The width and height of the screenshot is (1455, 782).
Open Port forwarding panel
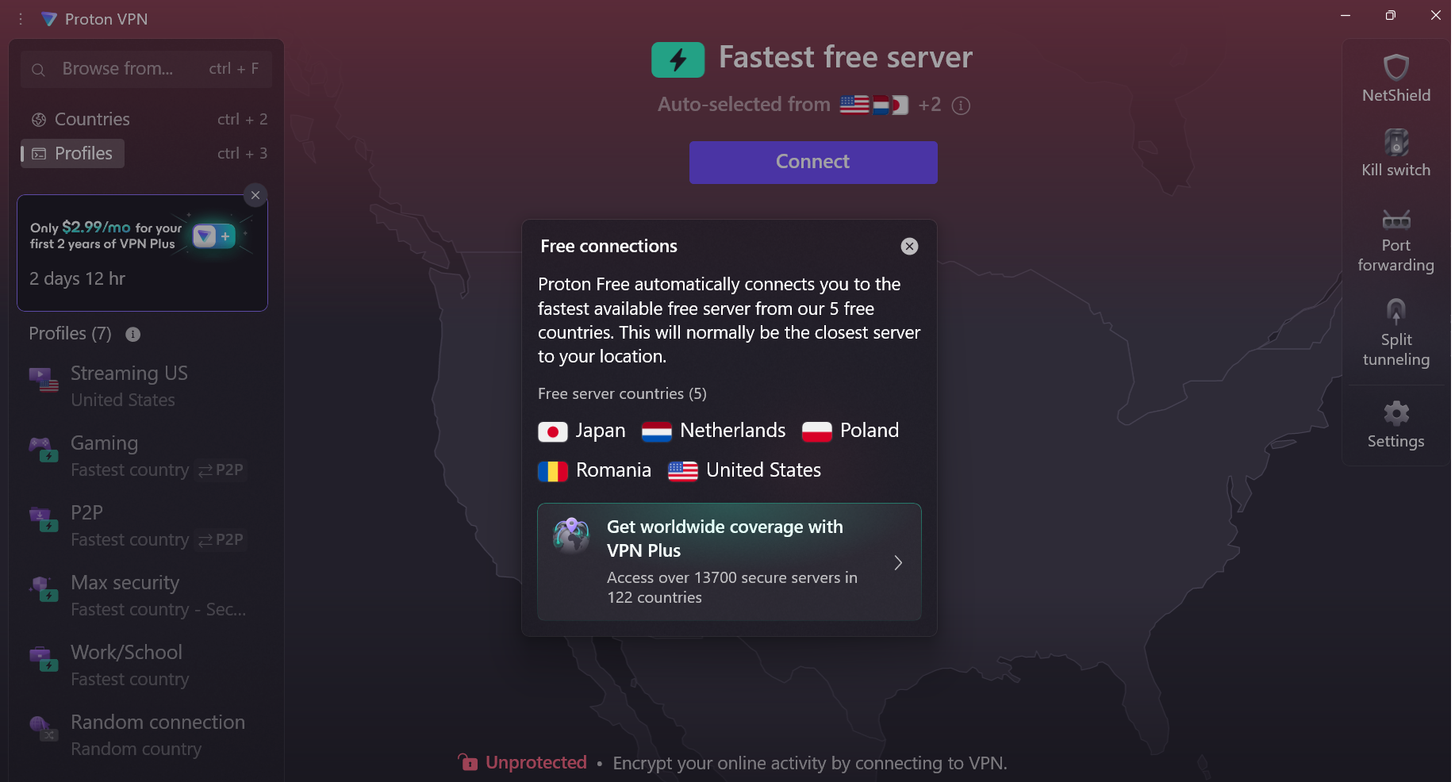tap(1395, 241)
